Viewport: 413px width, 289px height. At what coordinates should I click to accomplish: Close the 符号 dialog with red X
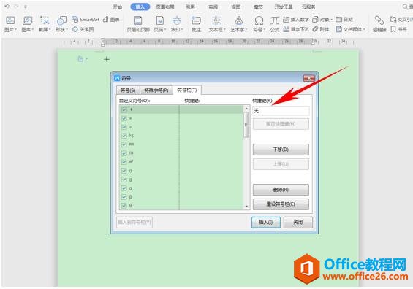click(x=309, y=78)
